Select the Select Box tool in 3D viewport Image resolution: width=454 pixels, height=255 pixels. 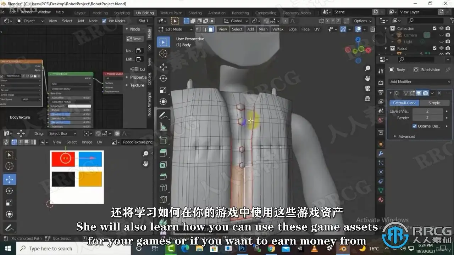[163, 42]
